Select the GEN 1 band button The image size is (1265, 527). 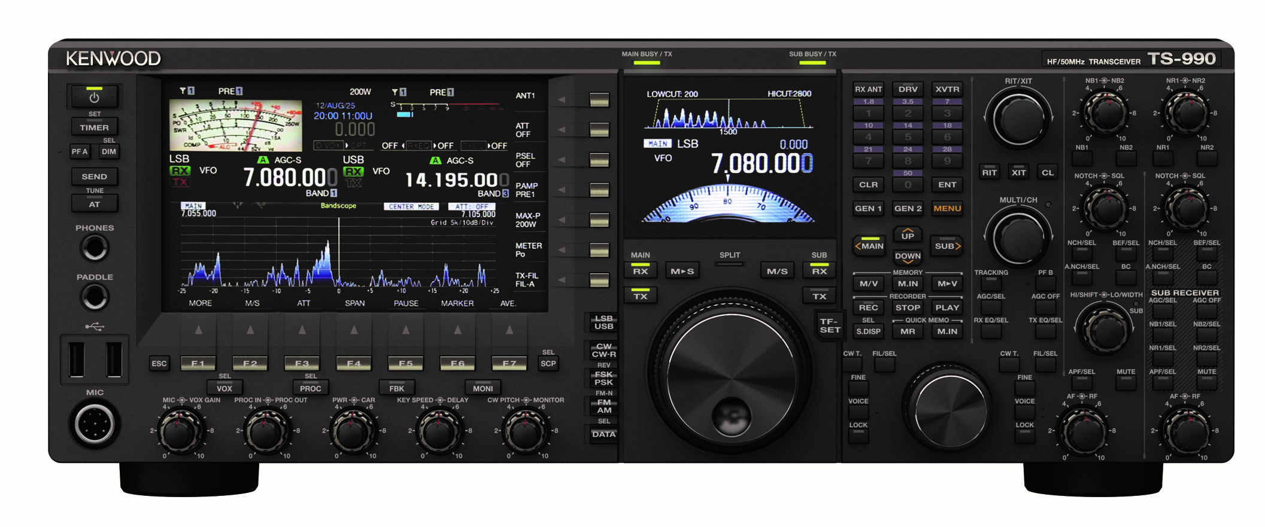coord(869,208)
